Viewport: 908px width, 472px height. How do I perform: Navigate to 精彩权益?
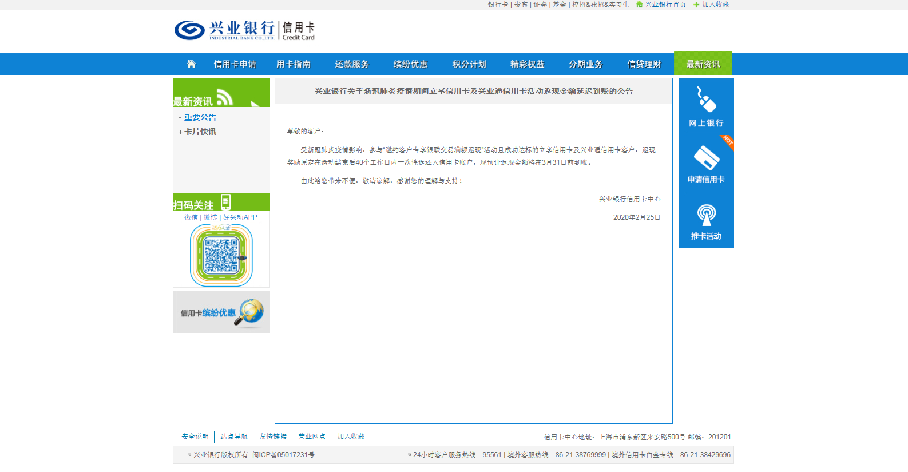(528, 64)
